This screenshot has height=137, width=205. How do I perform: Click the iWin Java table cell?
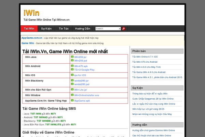pyautogui.click(x=46, y=59)
